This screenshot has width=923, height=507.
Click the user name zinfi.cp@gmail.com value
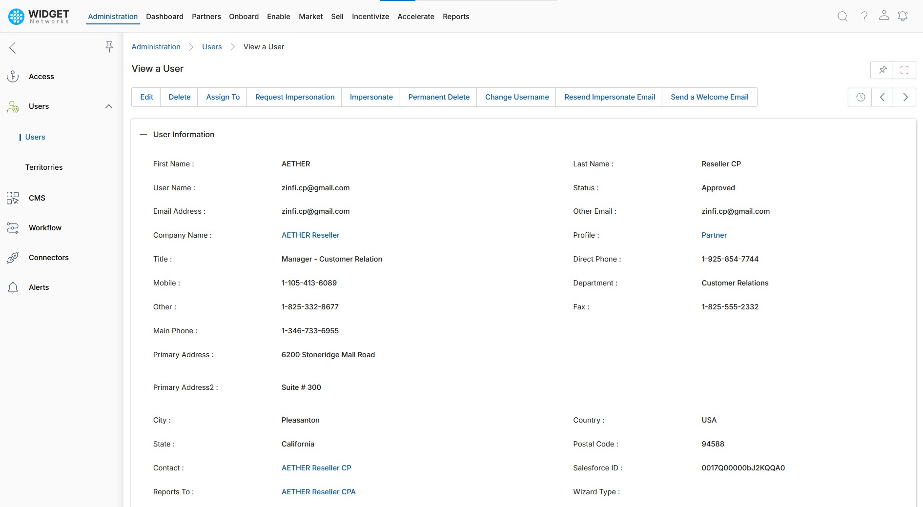tap(315, 188)
